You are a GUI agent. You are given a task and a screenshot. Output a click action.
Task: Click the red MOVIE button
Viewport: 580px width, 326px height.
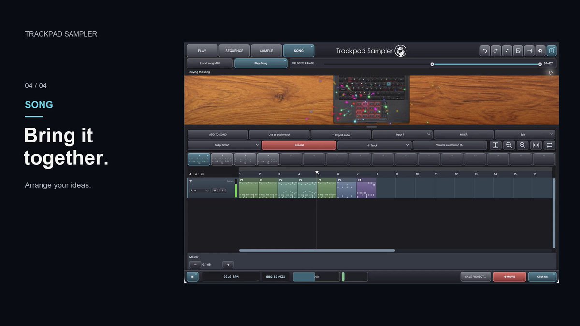(x=509, y=277)
